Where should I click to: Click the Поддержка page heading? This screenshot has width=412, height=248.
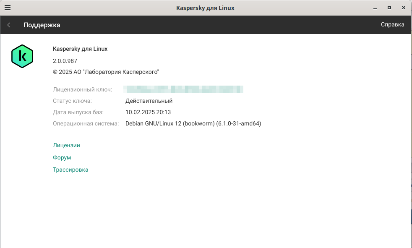(x=42, y=25)
